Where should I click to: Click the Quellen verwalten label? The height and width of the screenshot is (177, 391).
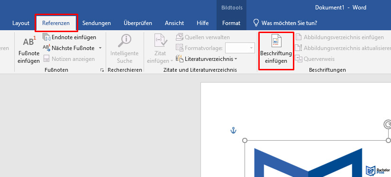pyautogui.click(x=207, y=37)
